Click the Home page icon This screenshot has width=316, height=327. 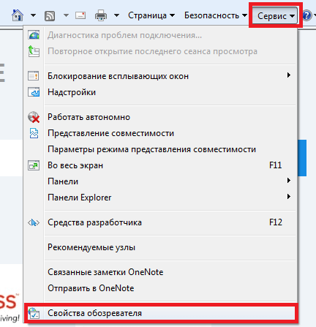coord(18,15)
